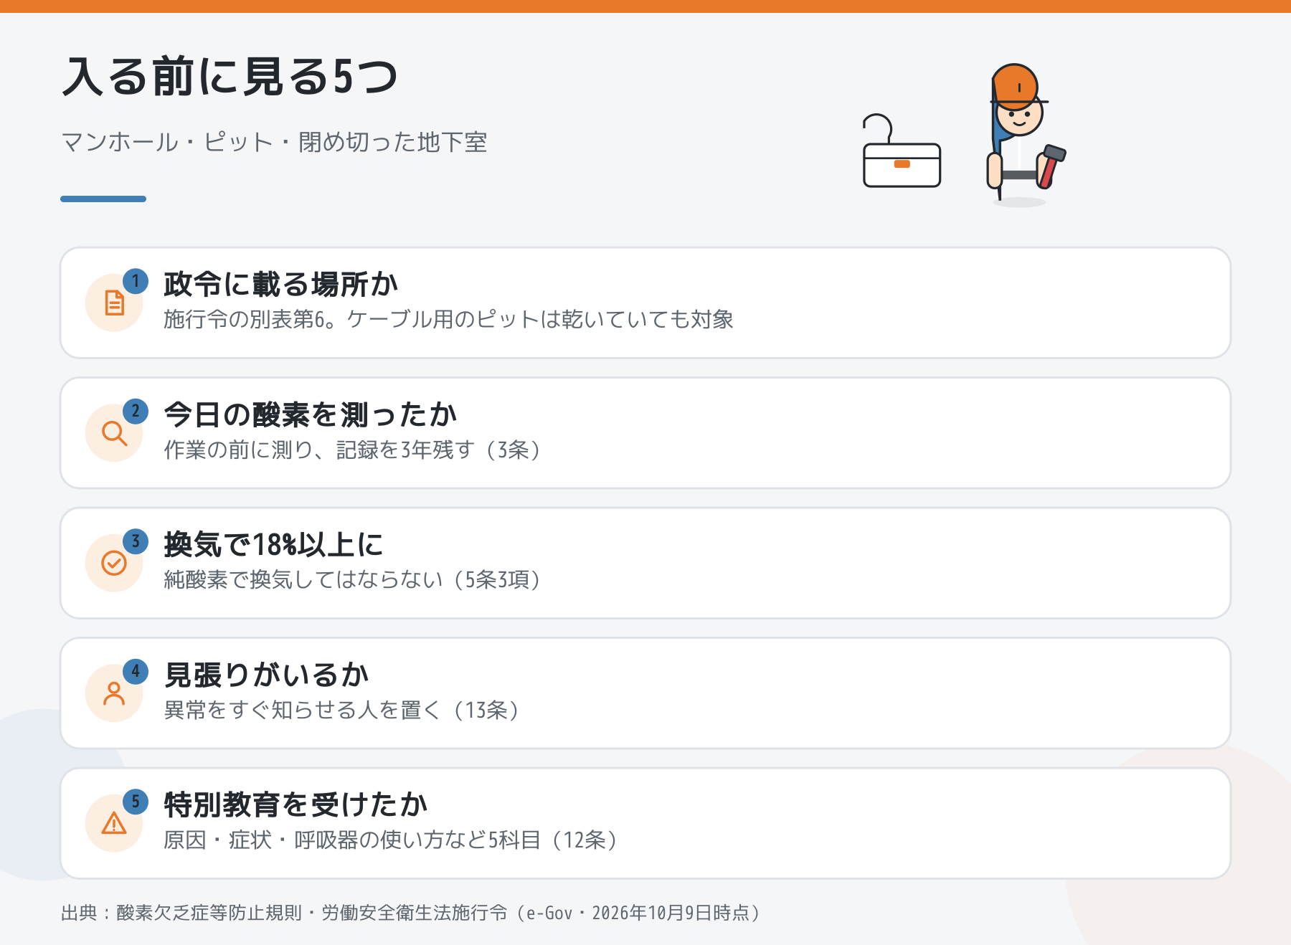
Task: Click the text 施行令の別表第6 description
Action: [448, 319]
